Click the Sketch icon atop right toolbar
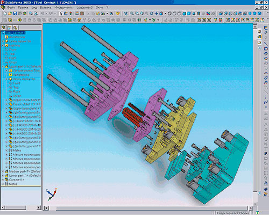Screen dimensions: 269x215 pos(266,28)
